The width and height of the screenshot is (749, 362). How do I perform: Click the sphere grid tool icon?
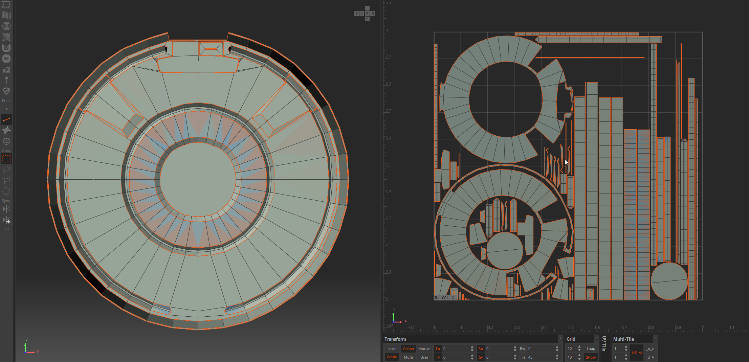pyautogui.click(x=6, y=26)
